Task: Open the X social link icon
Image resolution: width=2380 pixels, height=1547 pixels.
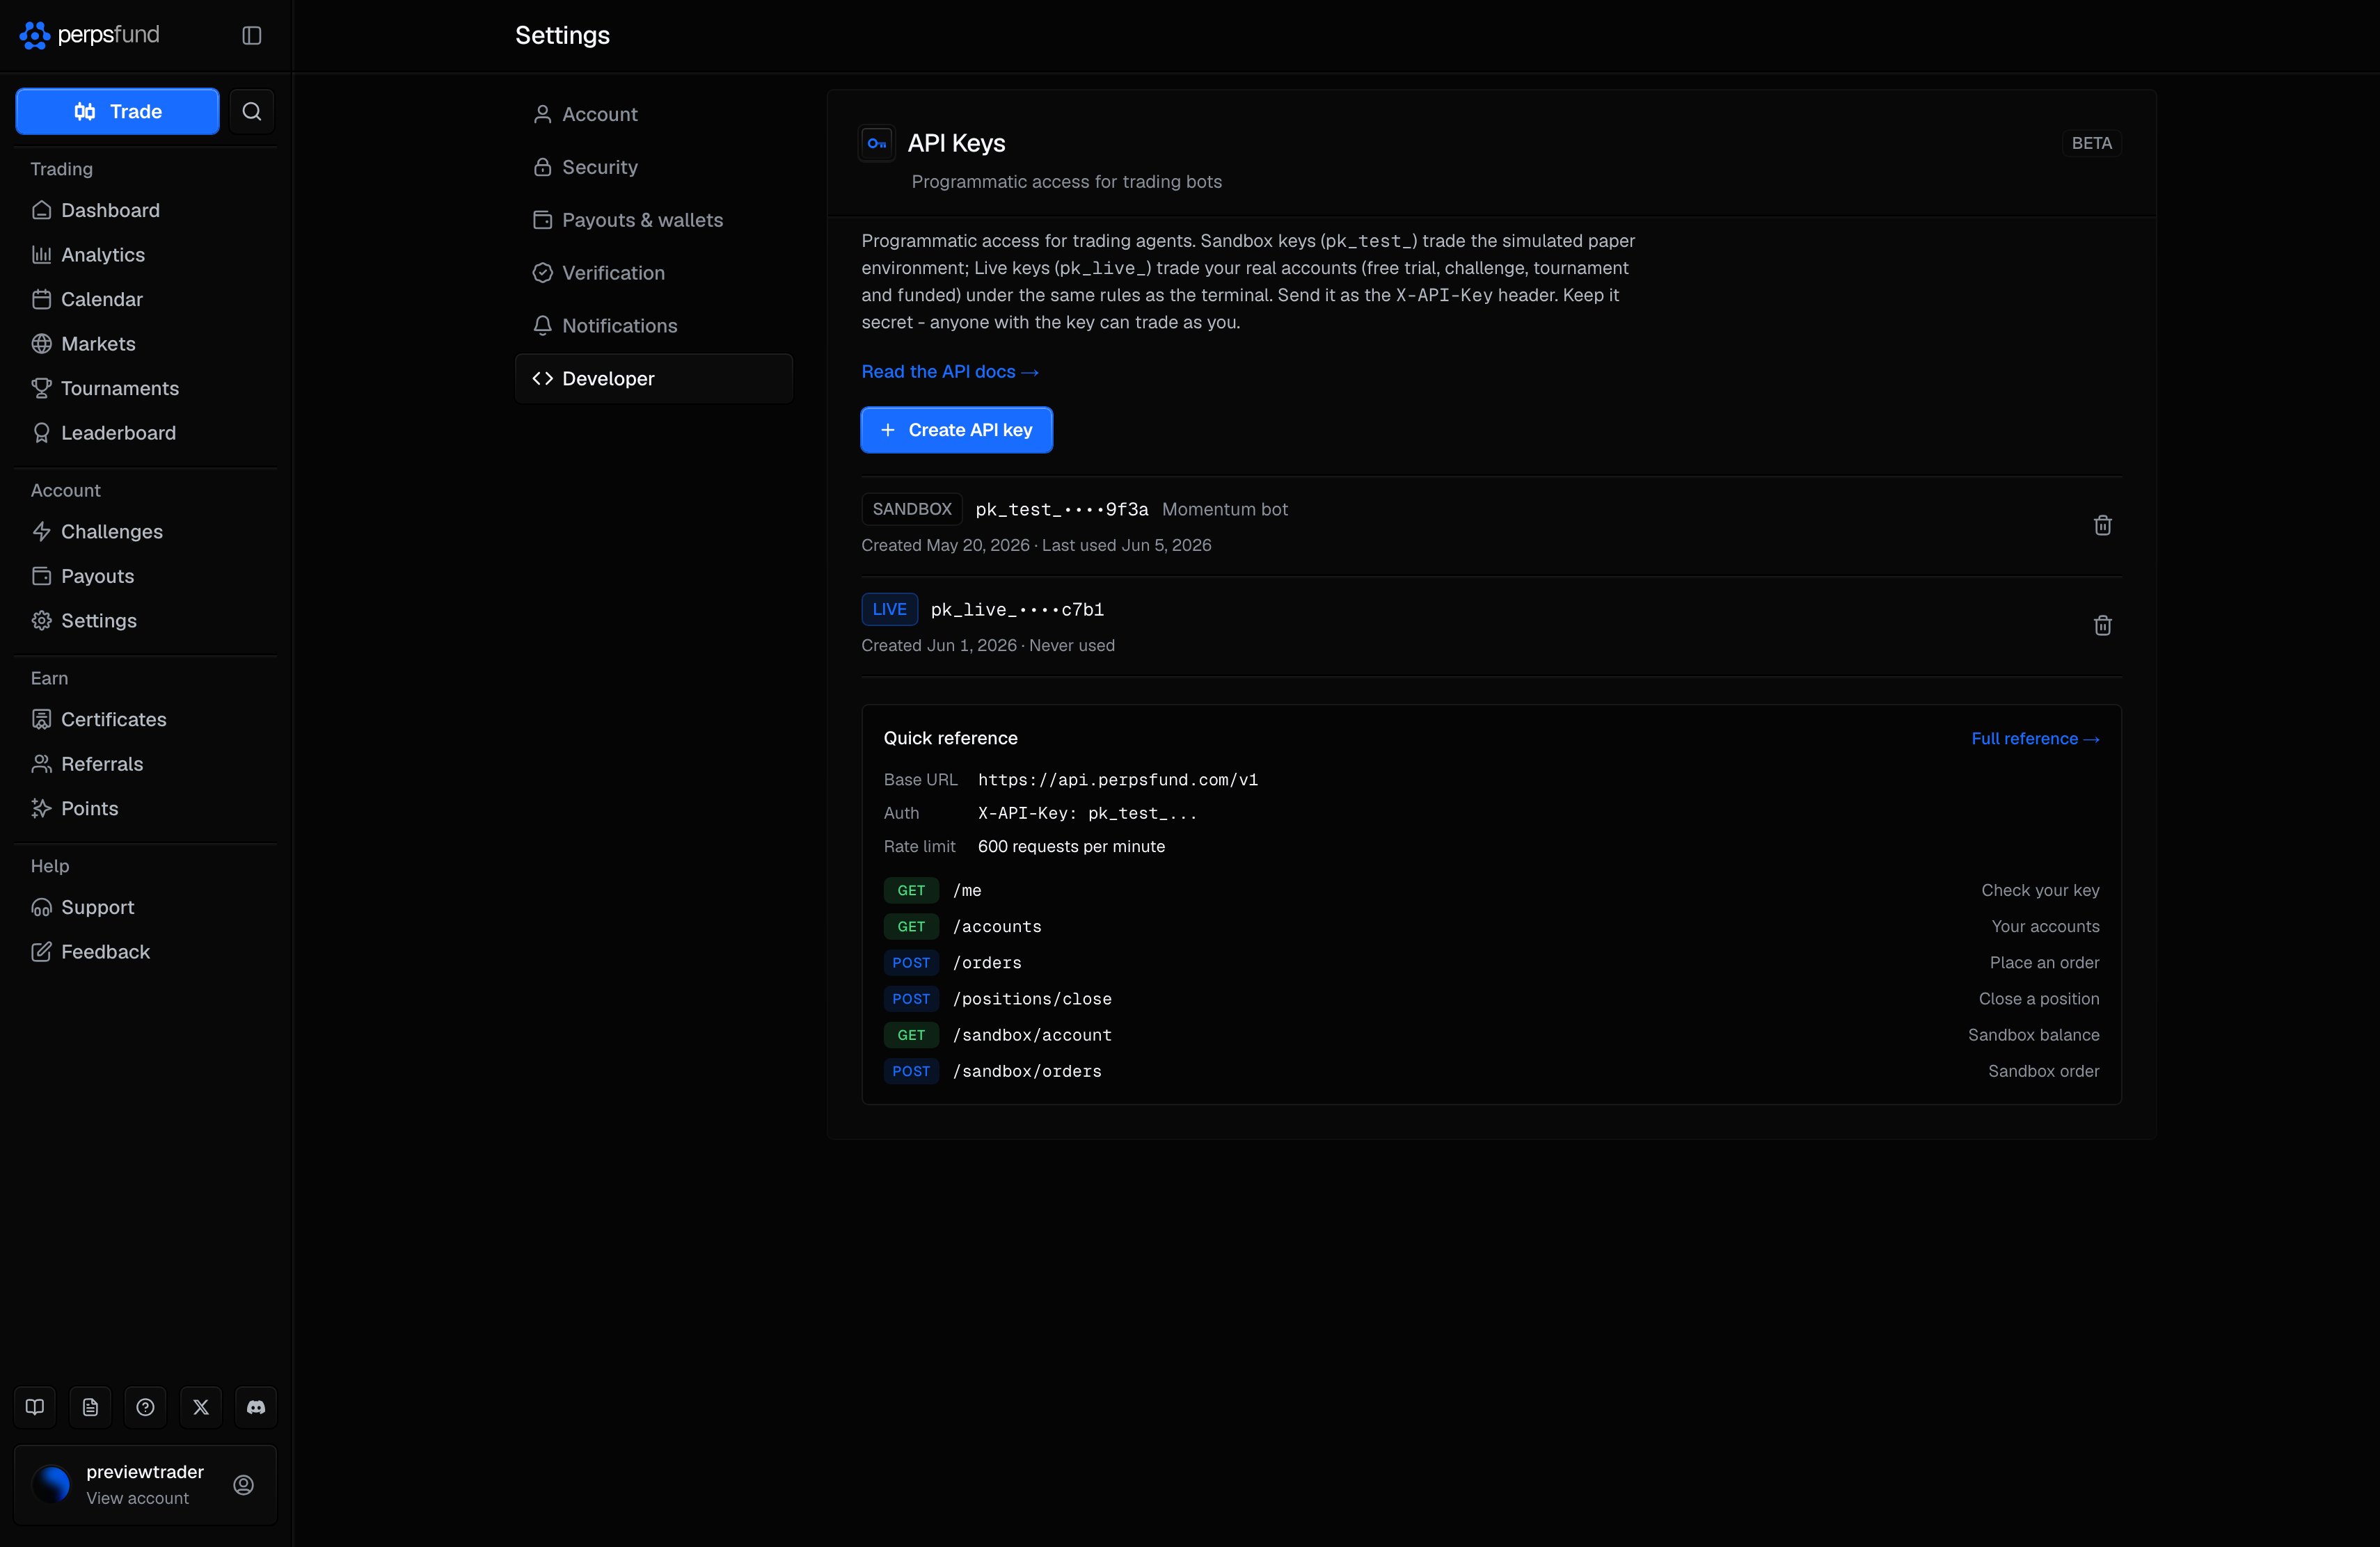Action: tap(201, 1407)
